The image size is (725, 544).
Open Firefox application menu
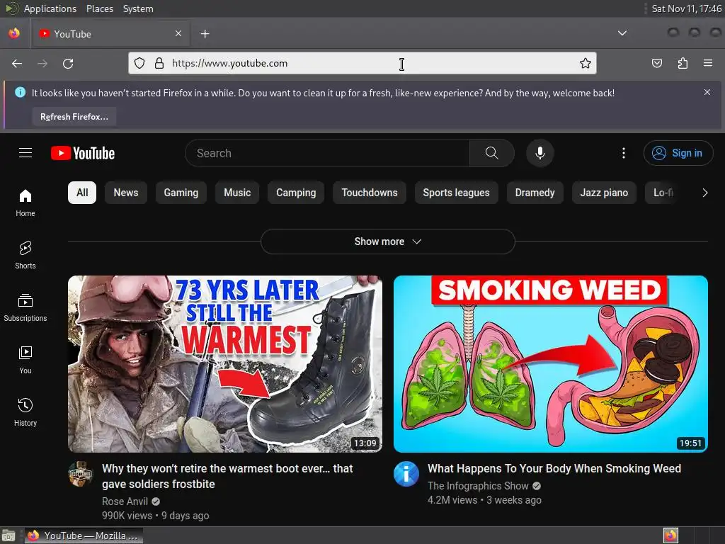[708, 63]
